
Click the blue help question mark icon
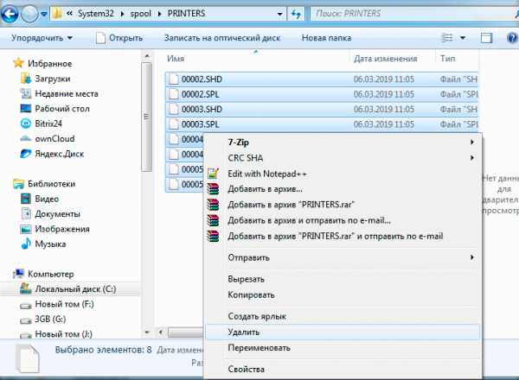pos(512,38)
